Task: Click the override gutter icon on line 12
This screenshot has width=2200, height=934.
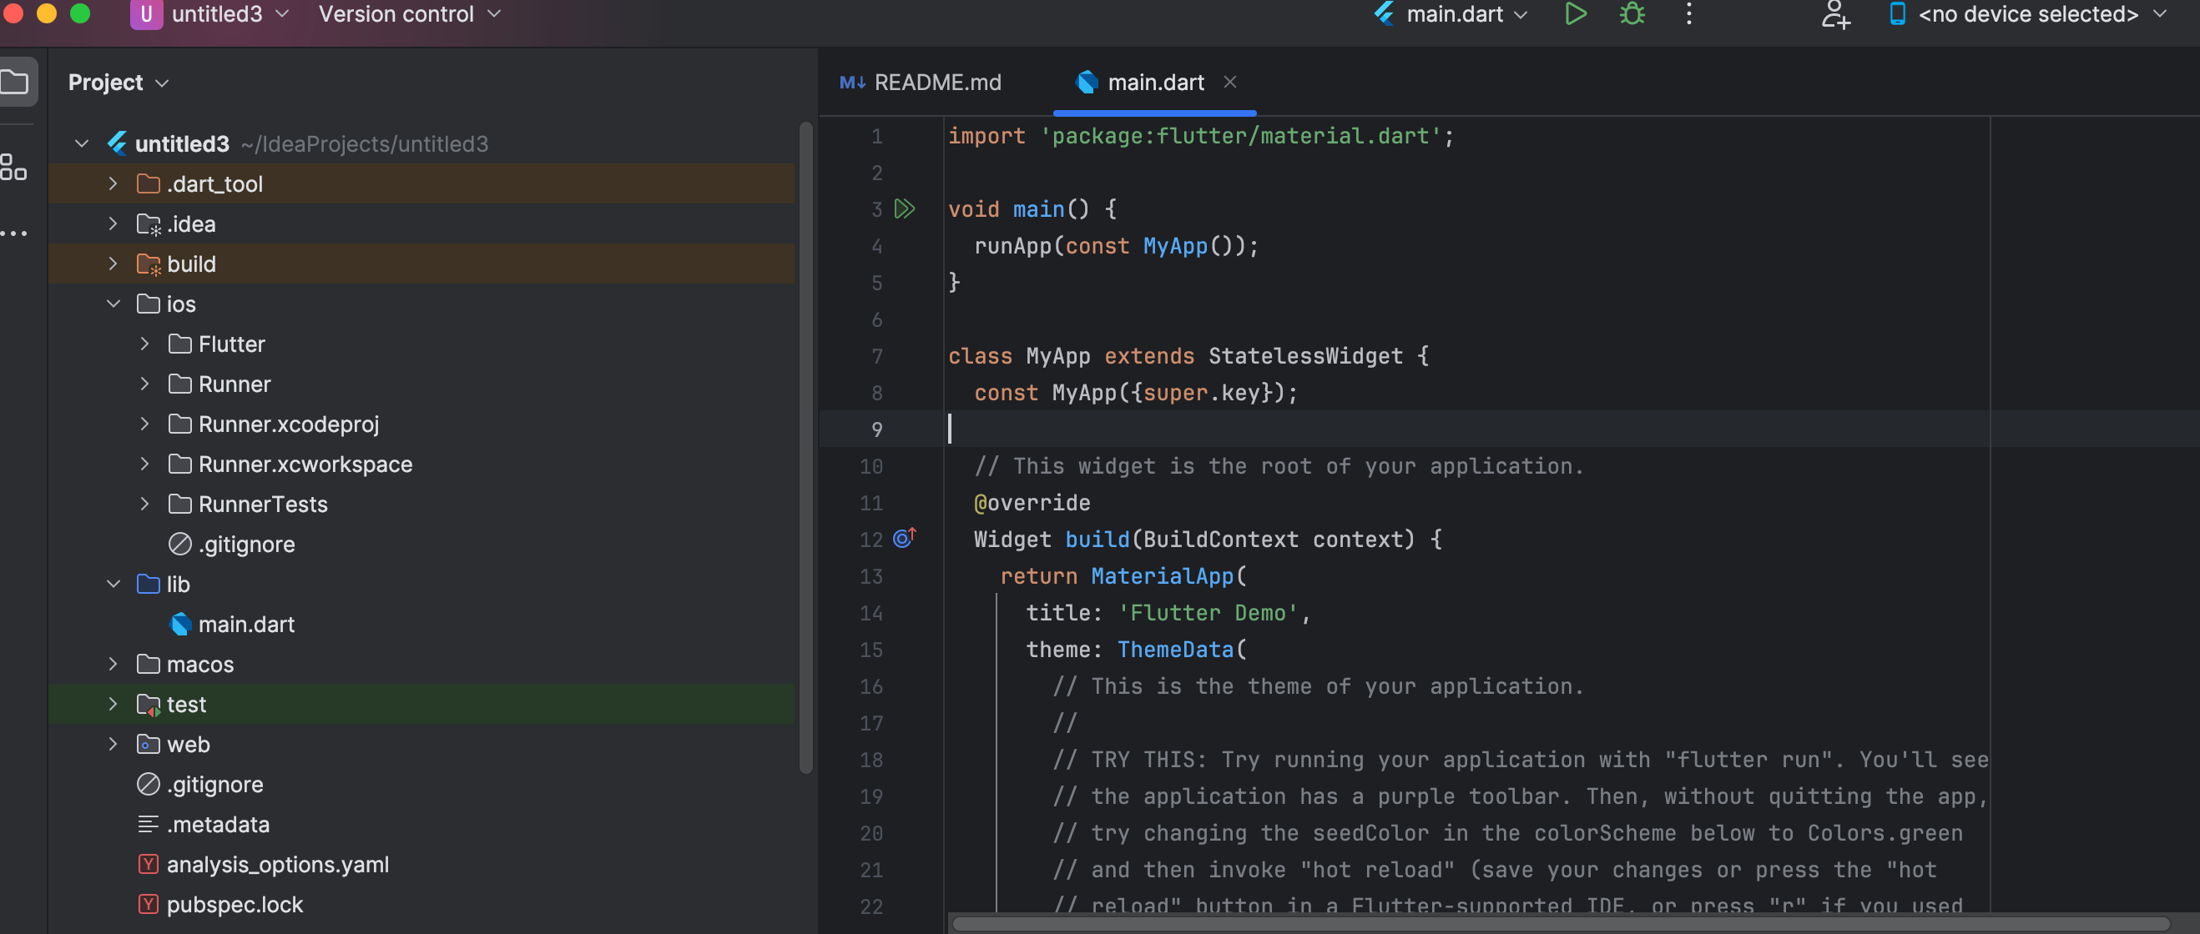Action: pos(905,538)
